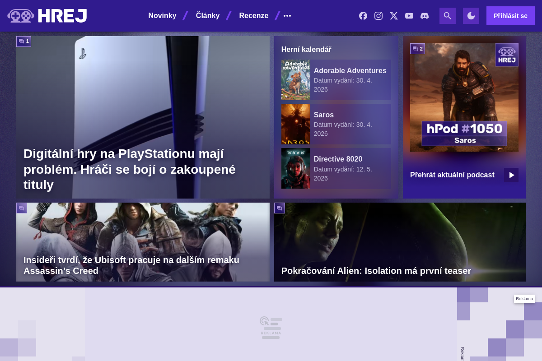Click Directive 8020 release date 12. 5. 2026
Image resolution: width=542 pixels, height=361 pixels.
[x=343, y=174]
